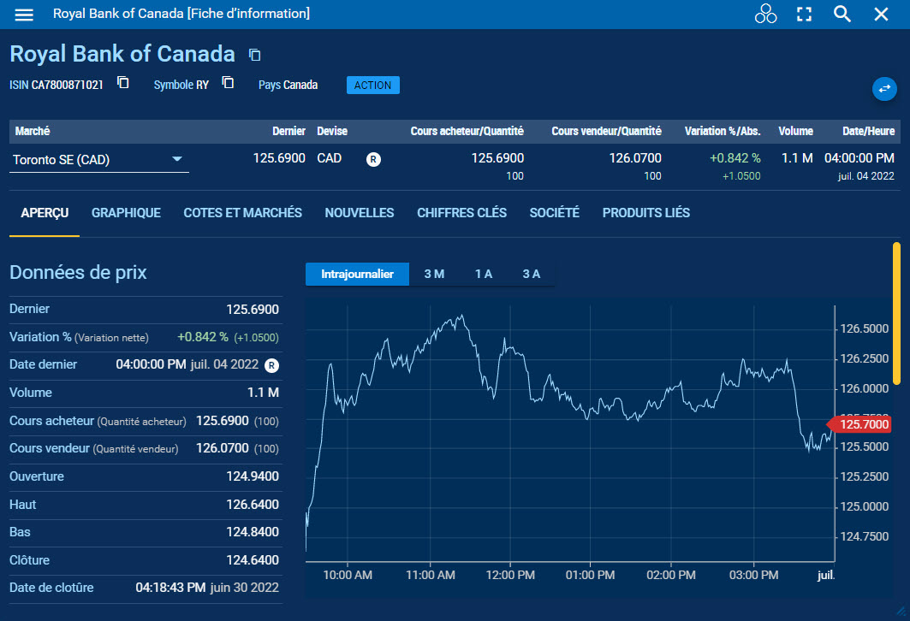This screenshot has height=621, width=910.
Task: Copy the Royal Bank of Canada name
Action: (254, 55)
